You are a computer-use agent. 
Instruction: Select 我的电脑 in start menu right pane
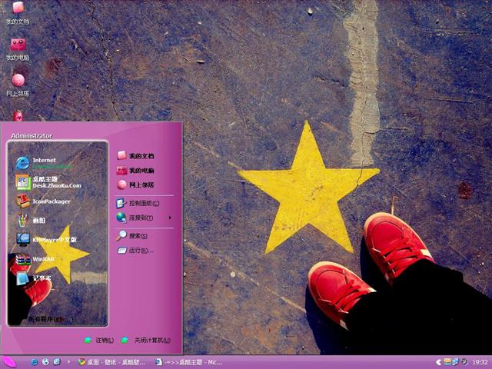[x=135, y=171]
